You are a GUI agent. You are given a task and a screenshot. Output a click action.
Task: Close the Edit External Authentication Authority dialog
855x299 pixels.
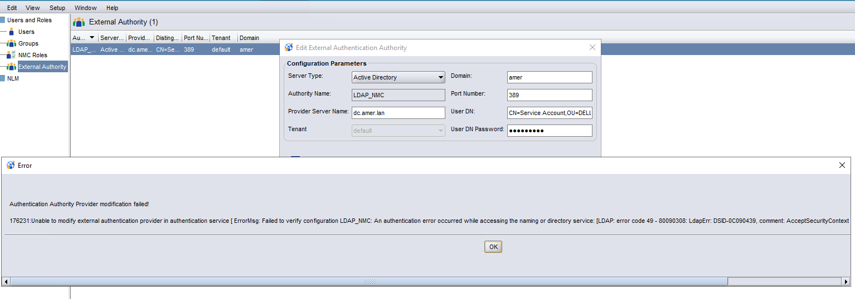click(592, 48)
